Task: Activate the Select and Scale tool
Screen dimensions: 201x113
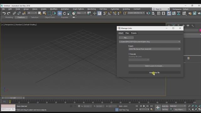Action: (x=69, y=13)
